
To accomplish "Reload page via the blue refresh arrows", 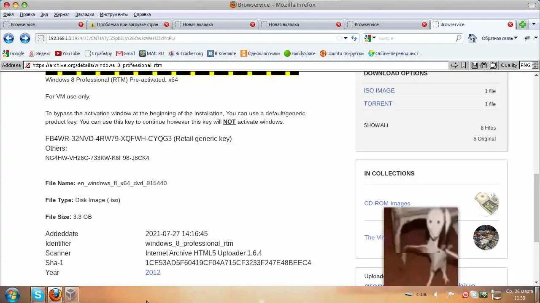I will (354, 38).
